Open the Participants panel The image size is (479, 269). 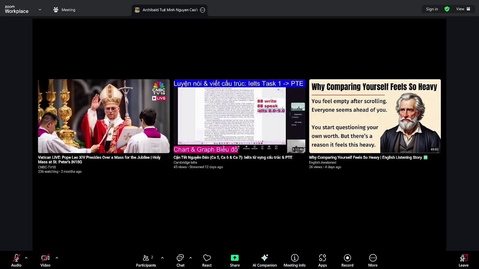pos(146,260)
